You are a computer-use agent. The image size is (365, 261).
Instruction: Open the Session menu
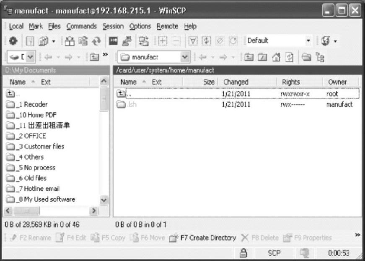pos(113,26)
